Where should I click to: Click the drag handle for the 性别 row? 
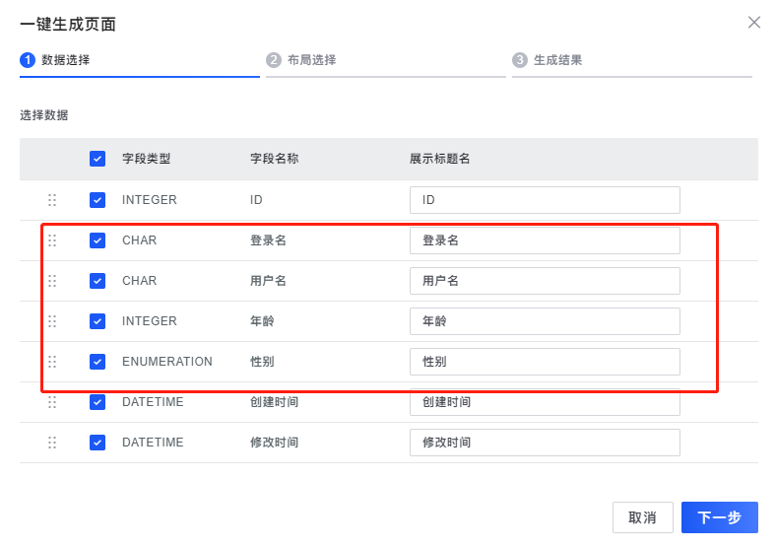click(x=52, y=362)
